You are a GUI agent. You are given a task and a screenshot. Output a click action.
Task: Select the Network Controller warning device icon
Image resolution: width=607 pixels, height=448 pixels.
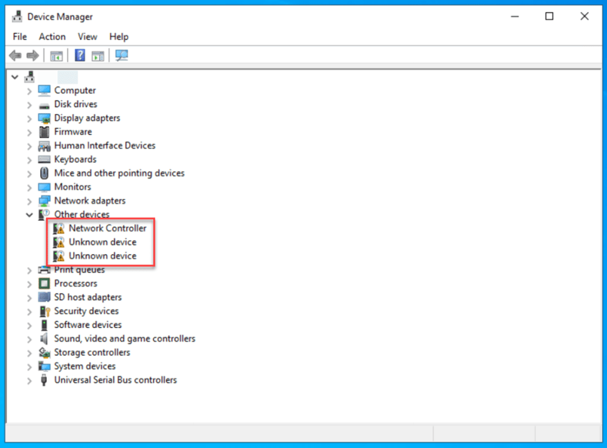coord(59,228)
